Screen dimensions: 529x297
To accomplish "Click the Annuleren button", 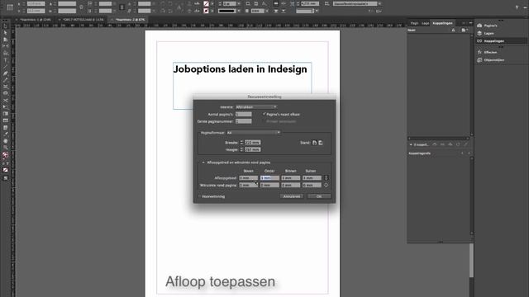I will 292,196.
